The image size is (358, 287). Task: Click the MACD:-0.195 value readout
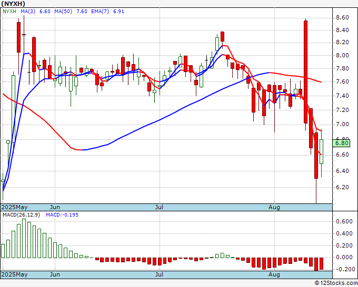(x=62, y=215)
